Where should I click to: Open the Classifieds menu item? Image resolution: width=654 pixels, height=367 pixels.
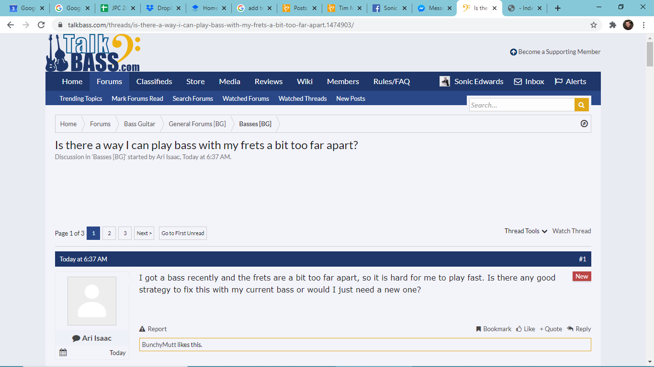click(154, 81)
